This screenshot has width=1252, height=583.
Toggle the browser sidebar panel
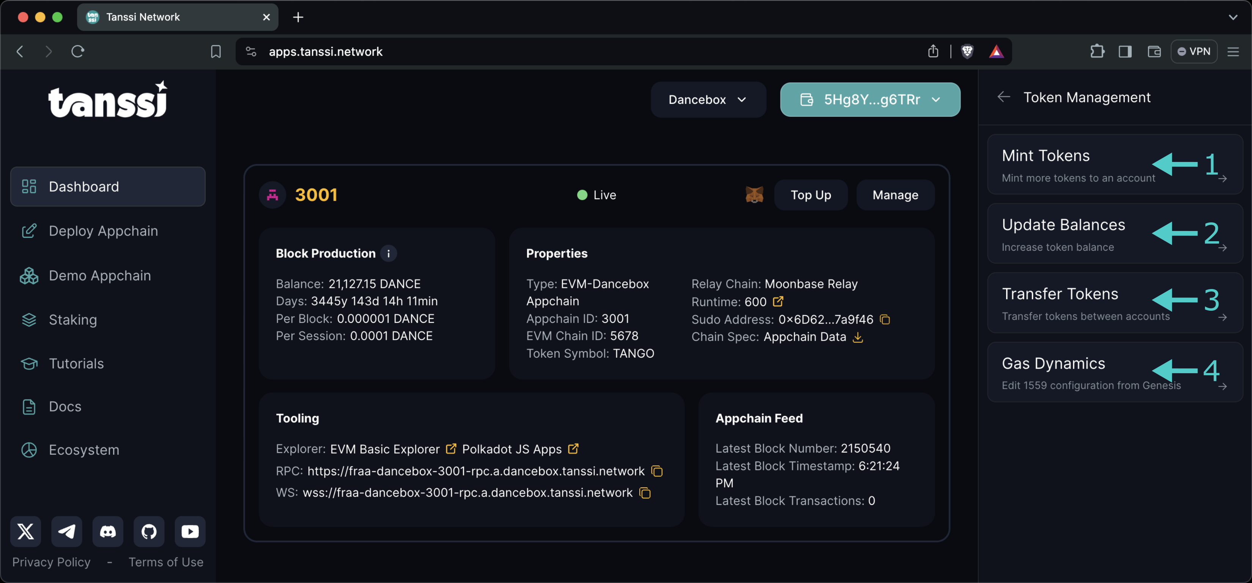[x=1125, y=51]
